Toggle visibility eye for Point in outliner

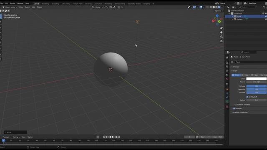click(x=266, y=16)
